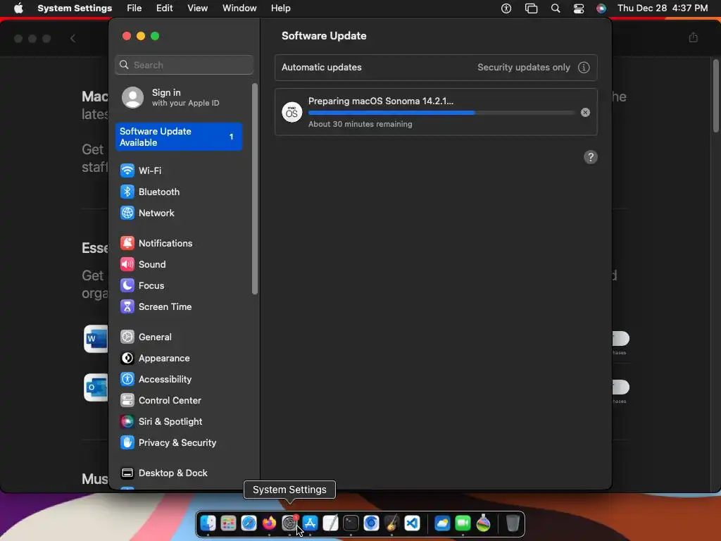This screenshot has width=721, height=541.
Task: Launch Safari from the Dock
Action: point(249,523)
